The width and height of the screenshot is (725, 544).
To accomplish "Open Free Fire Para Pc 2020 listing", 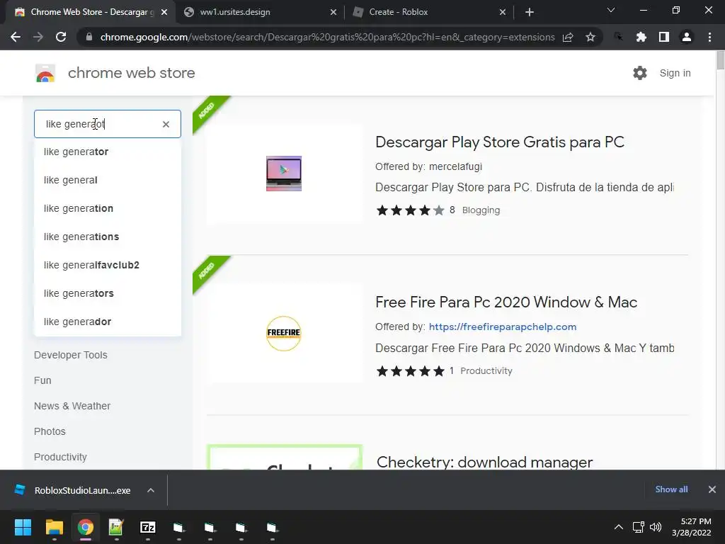I will click(x=506, y=302).
